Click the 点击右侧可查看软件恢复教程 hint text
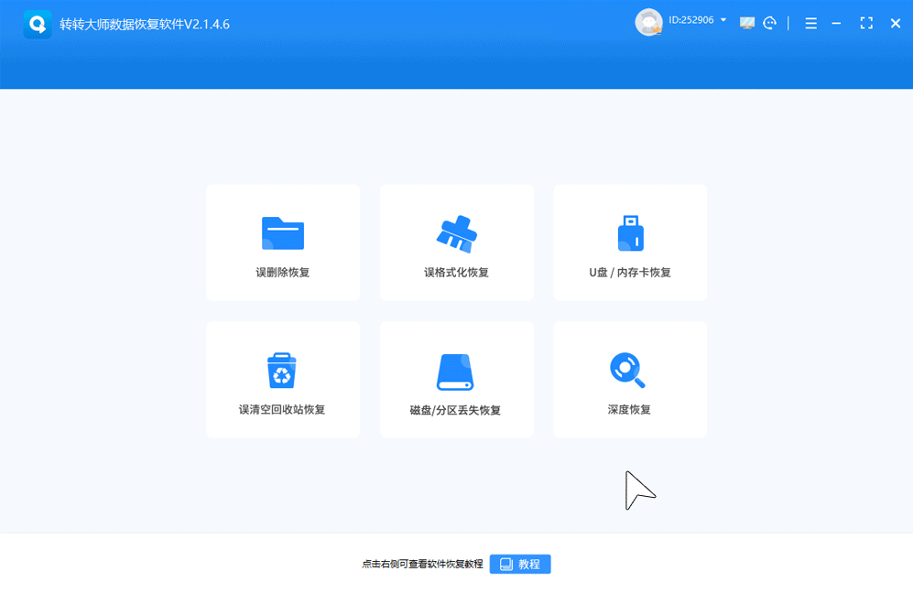The width and height of the screenshot is (913, 593). tap(422, 565)
